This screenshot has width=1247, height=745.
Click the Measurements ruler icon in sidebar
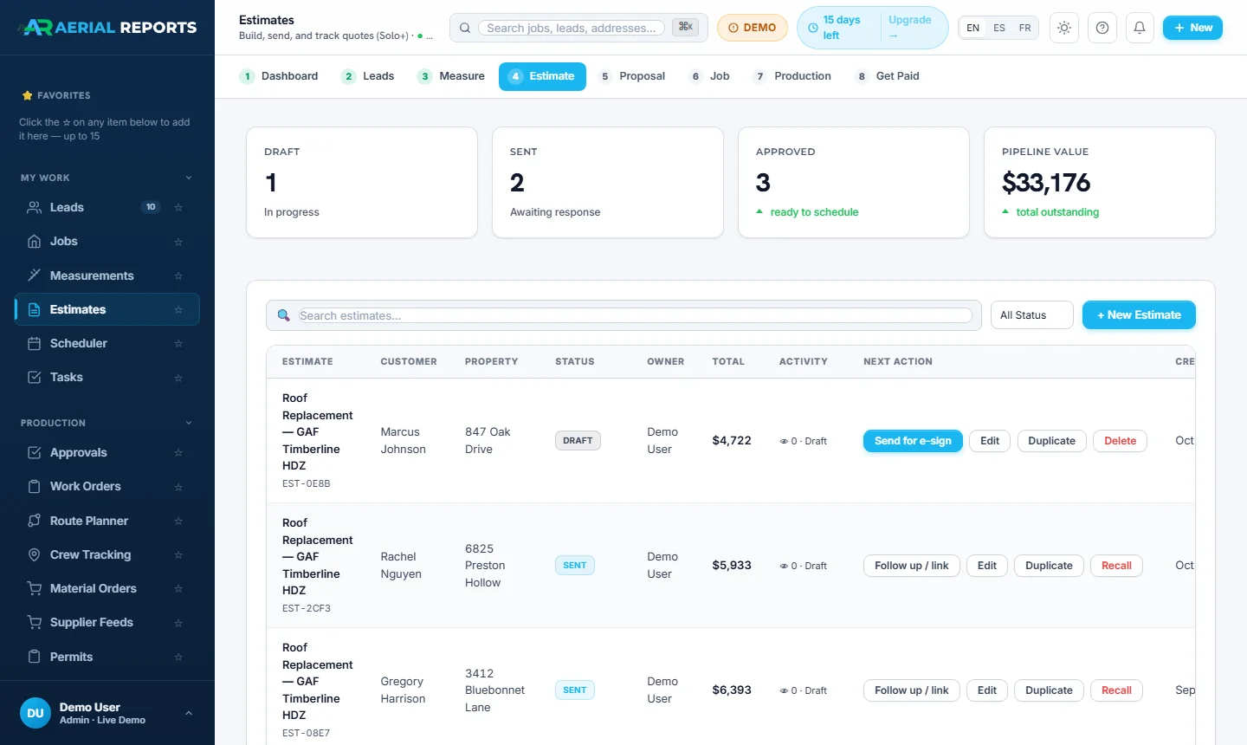(x=35, y=275)
